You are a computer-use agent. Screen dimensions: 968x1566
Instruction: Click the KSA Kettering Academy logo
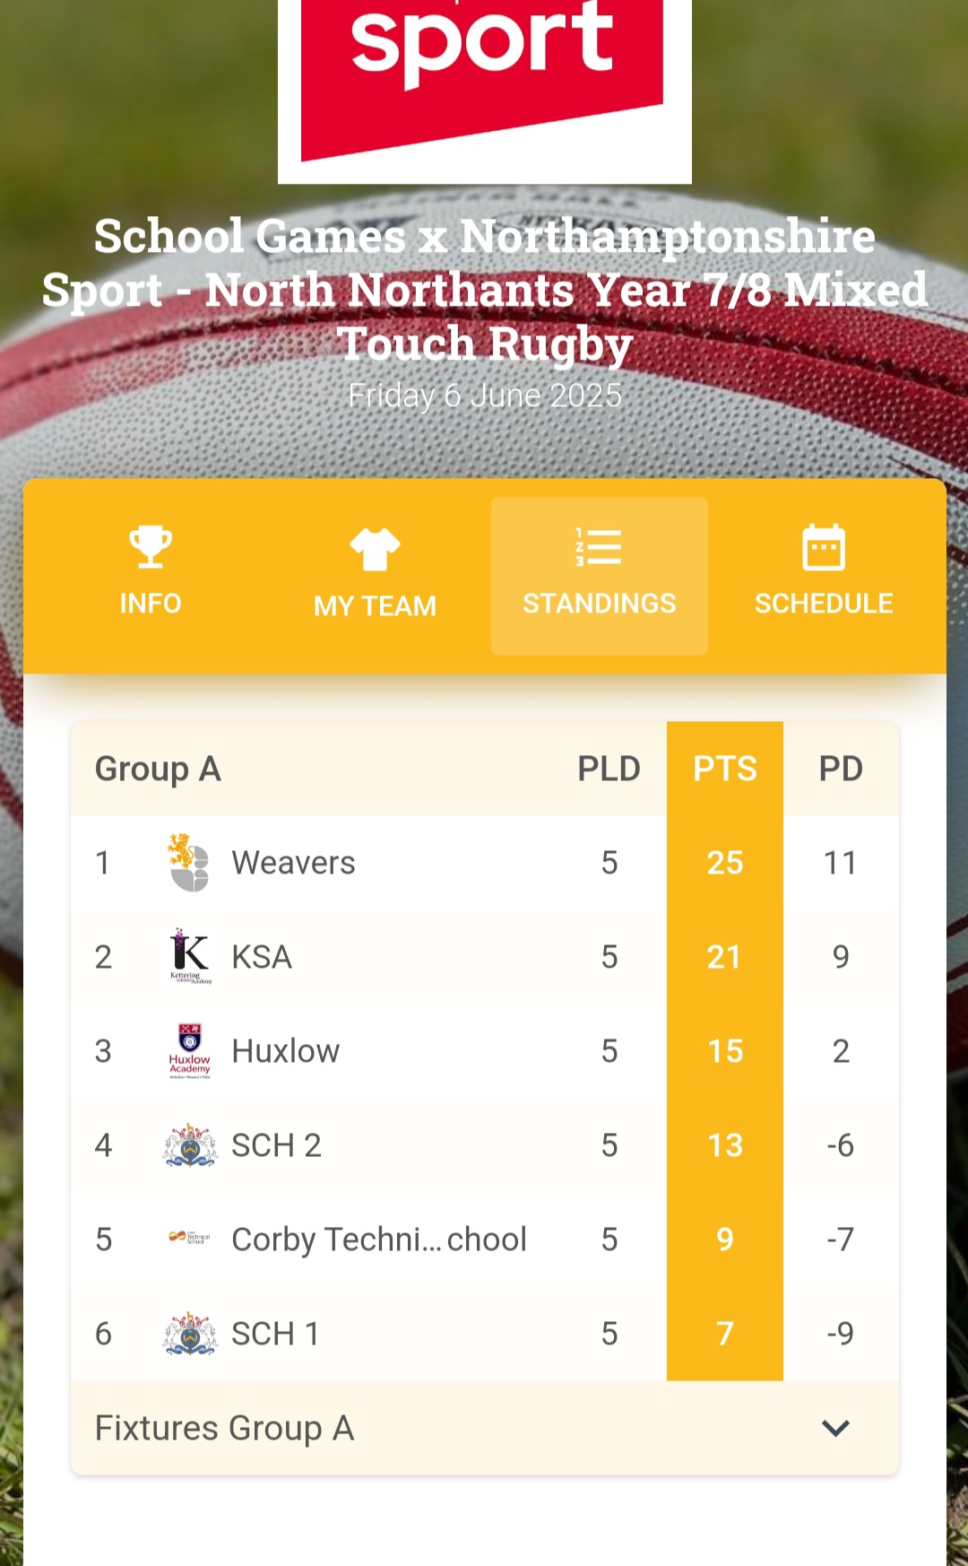pos(190,956)
